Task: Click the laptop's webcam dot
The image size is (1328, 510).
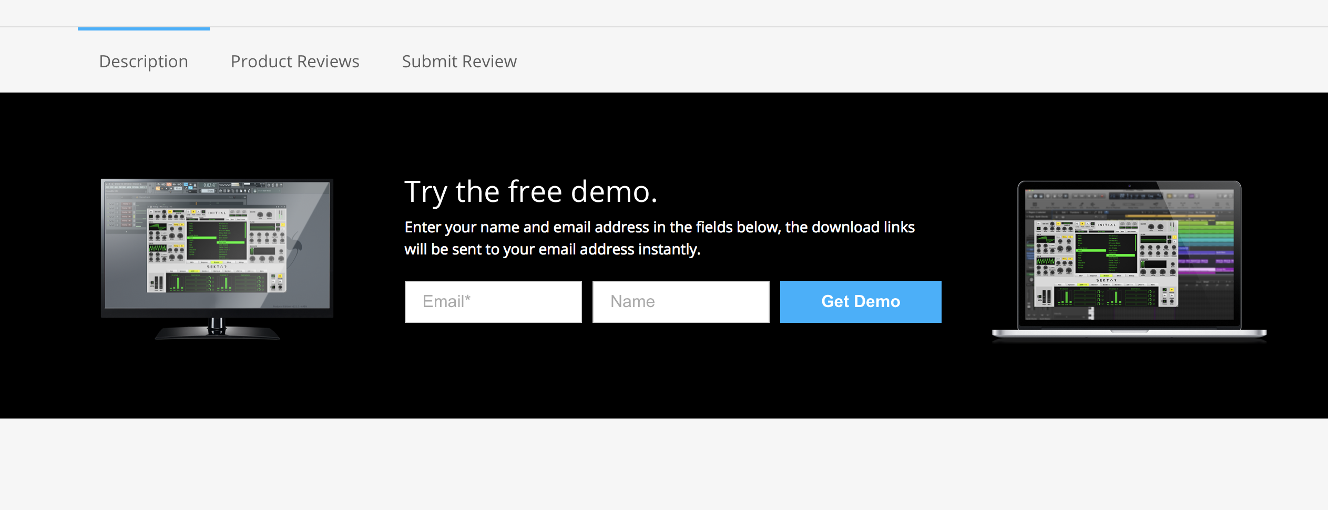Action: (1129, 186)
